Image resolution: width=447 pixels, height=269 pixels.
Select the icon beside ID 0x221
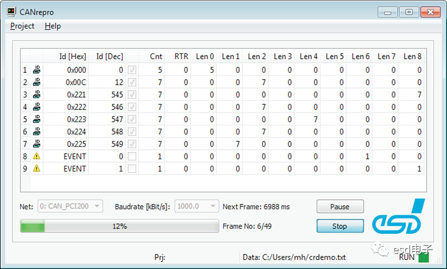coord(37,95)
